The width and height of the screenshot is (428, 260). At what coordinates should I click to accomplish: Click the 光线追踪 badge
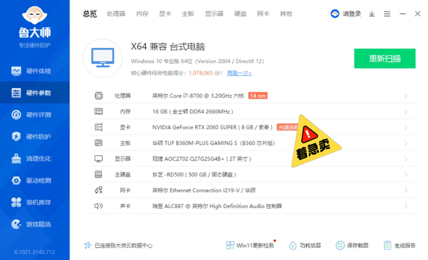click(287, 127)
